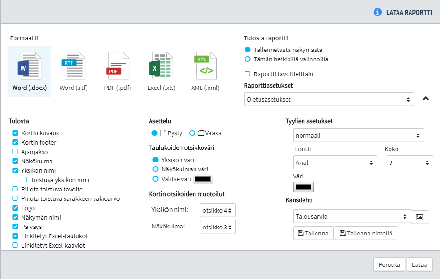The image size is (440, 279).
Task: Open the Fontti dropdown showing Arial
Action: coord(335,162)
